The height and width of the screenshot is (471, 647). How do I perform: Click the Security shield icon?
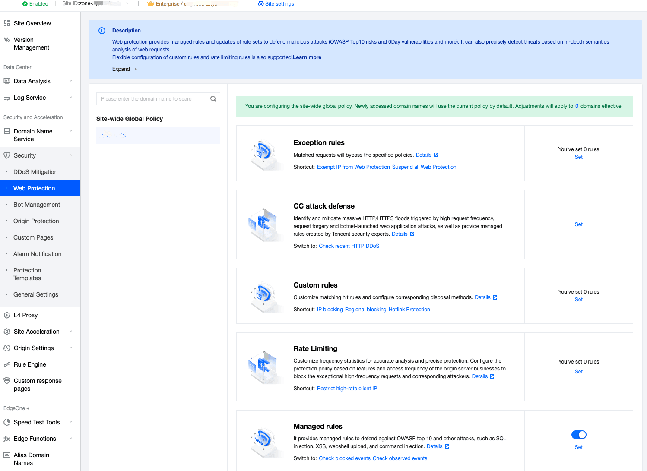[x=7, y=155]
